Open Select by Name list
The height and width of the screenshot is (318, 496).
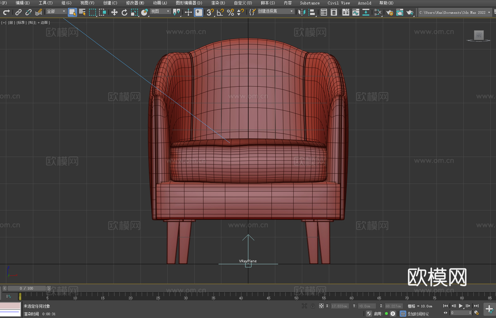point(82,12)
